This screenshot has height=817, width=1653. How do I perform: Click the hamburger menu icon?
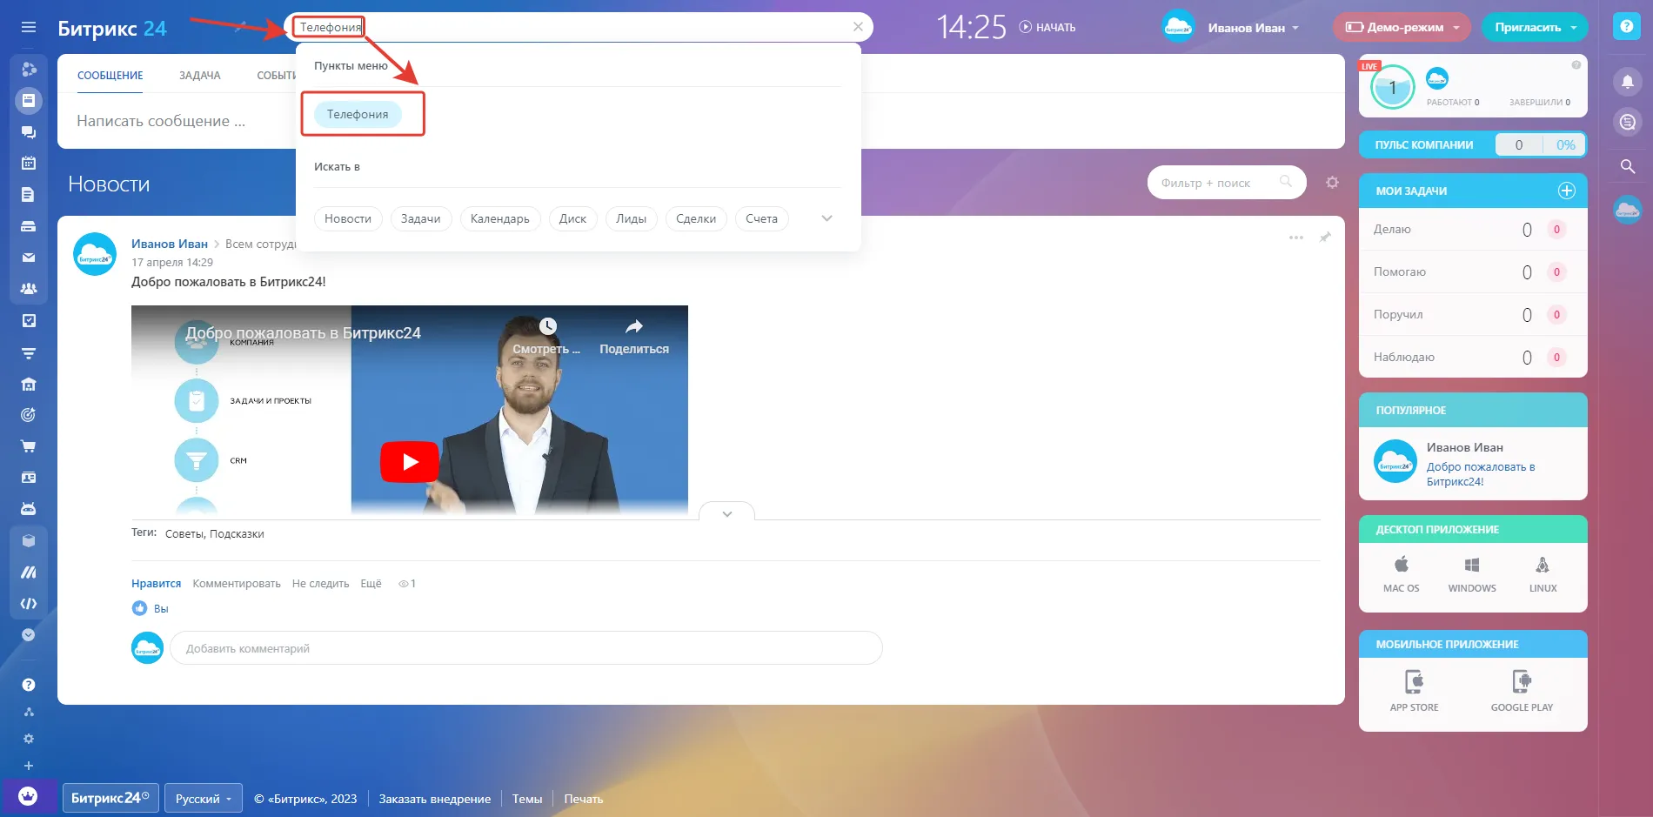coord(29,27)
